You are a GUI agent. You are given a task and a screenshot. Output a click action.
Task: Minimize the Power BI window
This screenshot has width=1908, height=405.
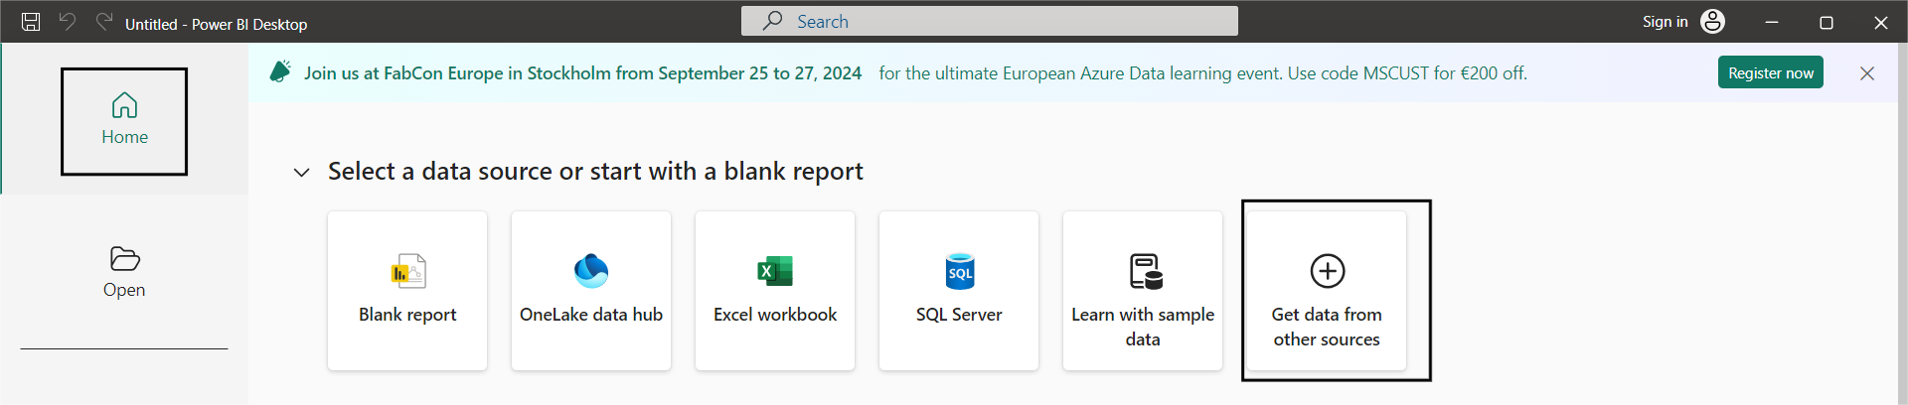coord(1771,22)
